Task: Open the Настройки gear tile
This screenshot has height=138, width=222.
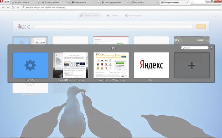Action: 30,65
